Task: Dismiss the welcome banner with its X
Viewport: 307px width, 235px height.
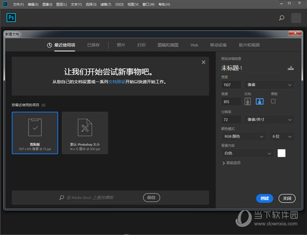Action: tap(204, 62)
